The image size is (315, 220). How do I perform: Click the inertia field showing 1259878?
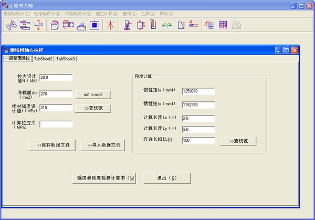click(198, 91)
